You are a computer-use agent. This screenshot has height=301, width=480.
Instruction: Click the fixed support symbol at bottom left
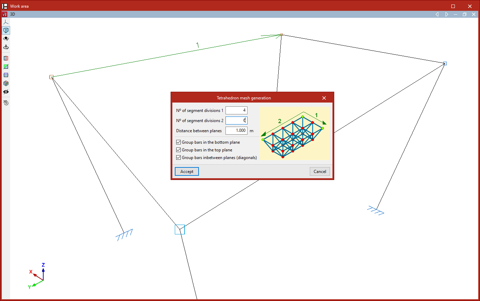pos(124,235)
